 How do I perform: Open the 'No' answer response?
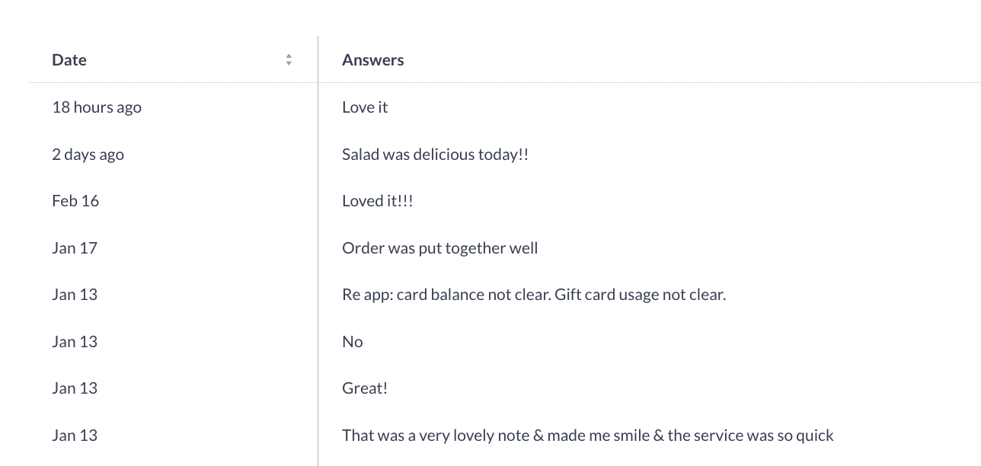[x=353, y=342]
